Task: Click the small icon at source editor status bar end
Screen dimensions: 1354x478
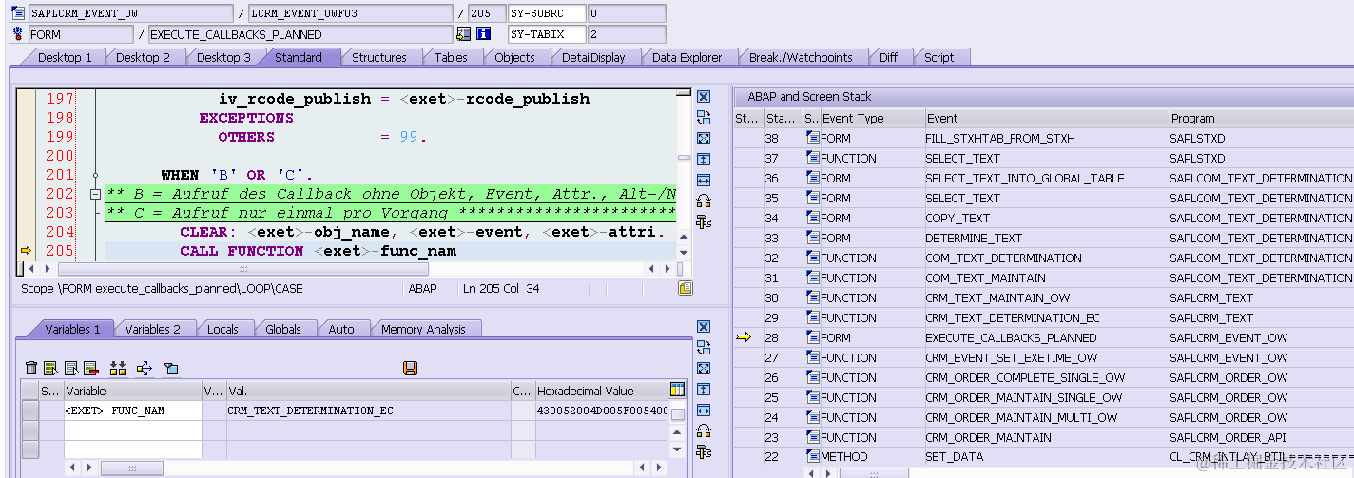Action: point(685,288)
